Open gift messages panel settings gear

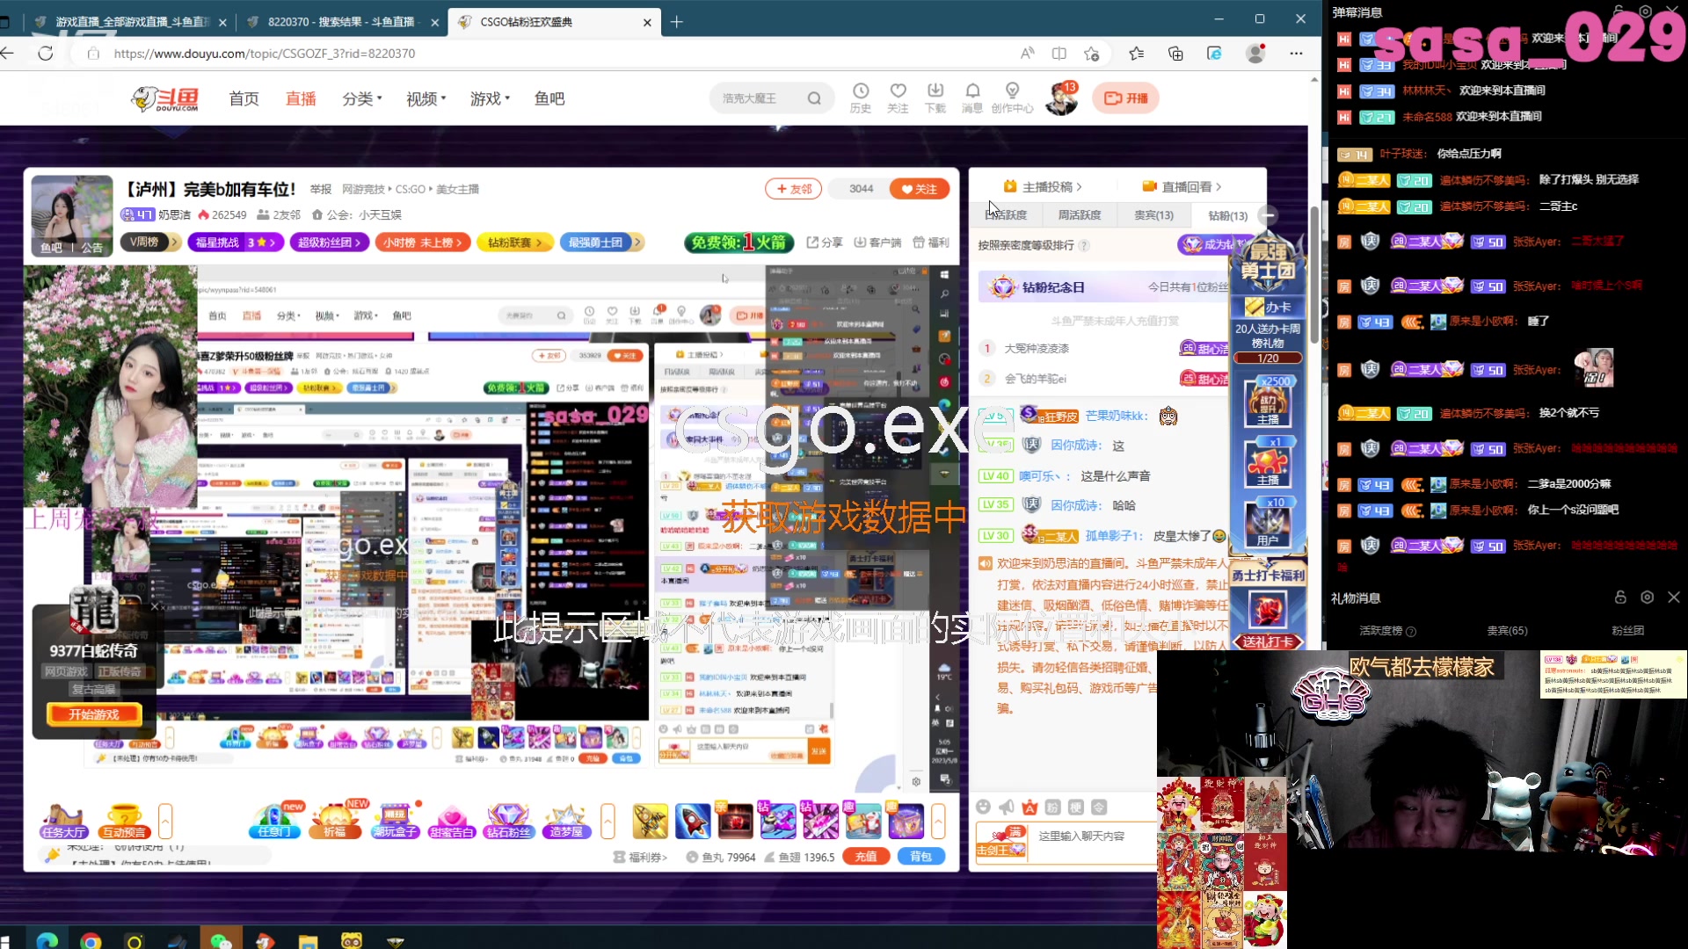pos(1648,598)
